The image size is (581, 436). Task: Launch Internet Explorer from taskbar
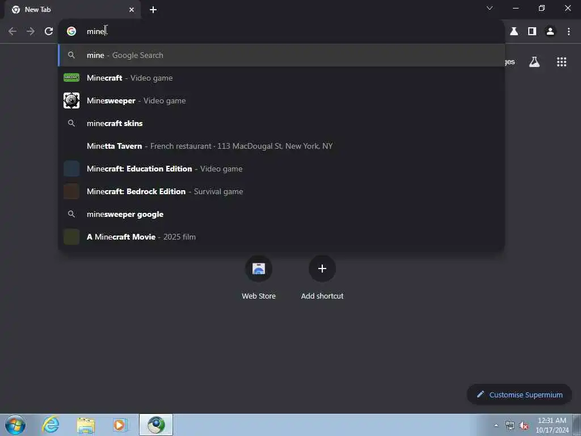click(x=50, y=425)
